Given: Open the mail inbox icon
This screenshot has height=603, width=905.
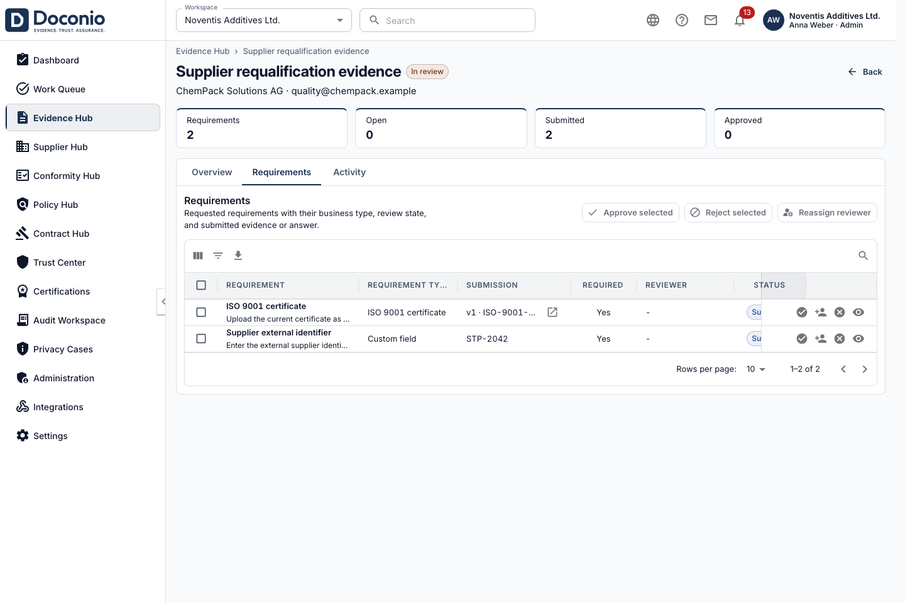Looking at the screenshot, I should [x=711, y=20].
